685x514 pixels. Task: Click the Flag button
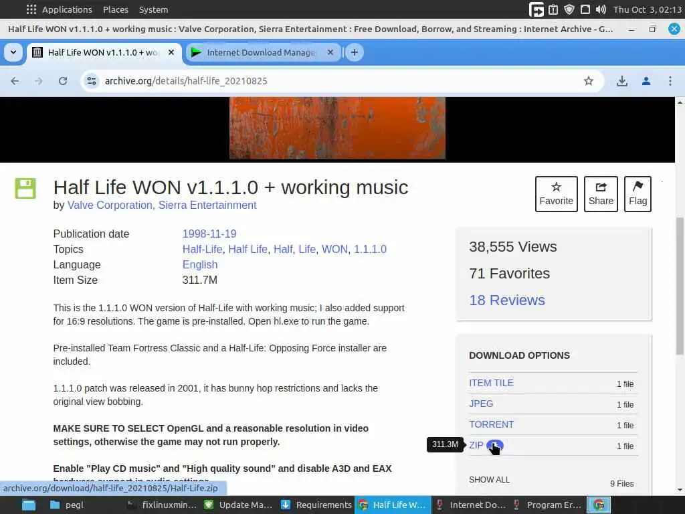pyautogui.click(x=638, y=194)
